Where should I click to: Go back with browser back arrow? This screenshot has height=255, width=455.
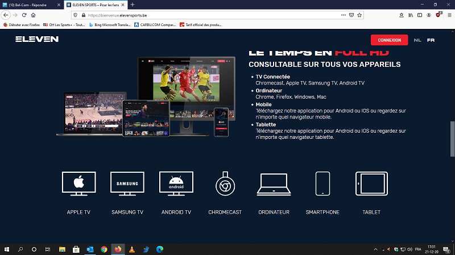pos(6,15)
